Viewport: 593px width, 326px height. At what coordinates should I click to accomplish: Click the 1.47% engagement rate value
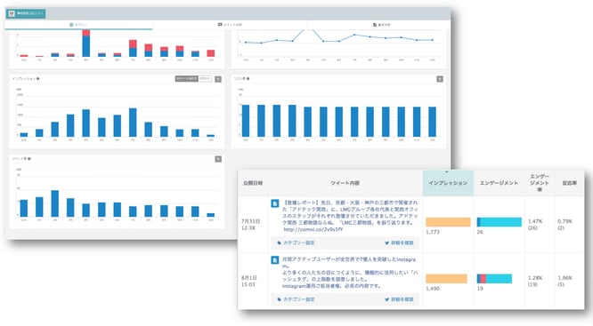[535, 221]
